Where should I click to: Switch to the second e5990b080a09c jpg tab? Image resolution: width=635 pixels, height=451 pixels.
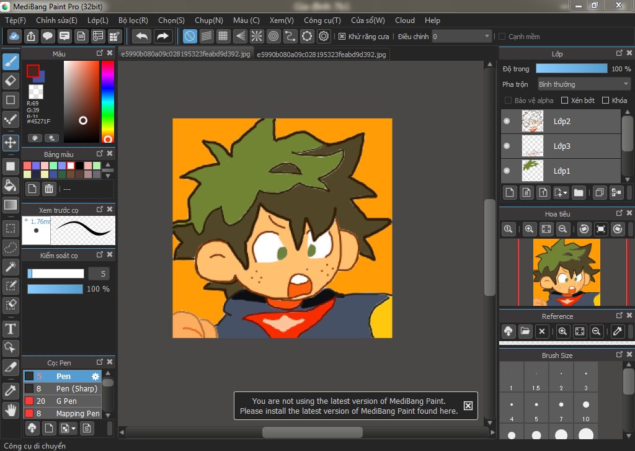coord(322,55)
